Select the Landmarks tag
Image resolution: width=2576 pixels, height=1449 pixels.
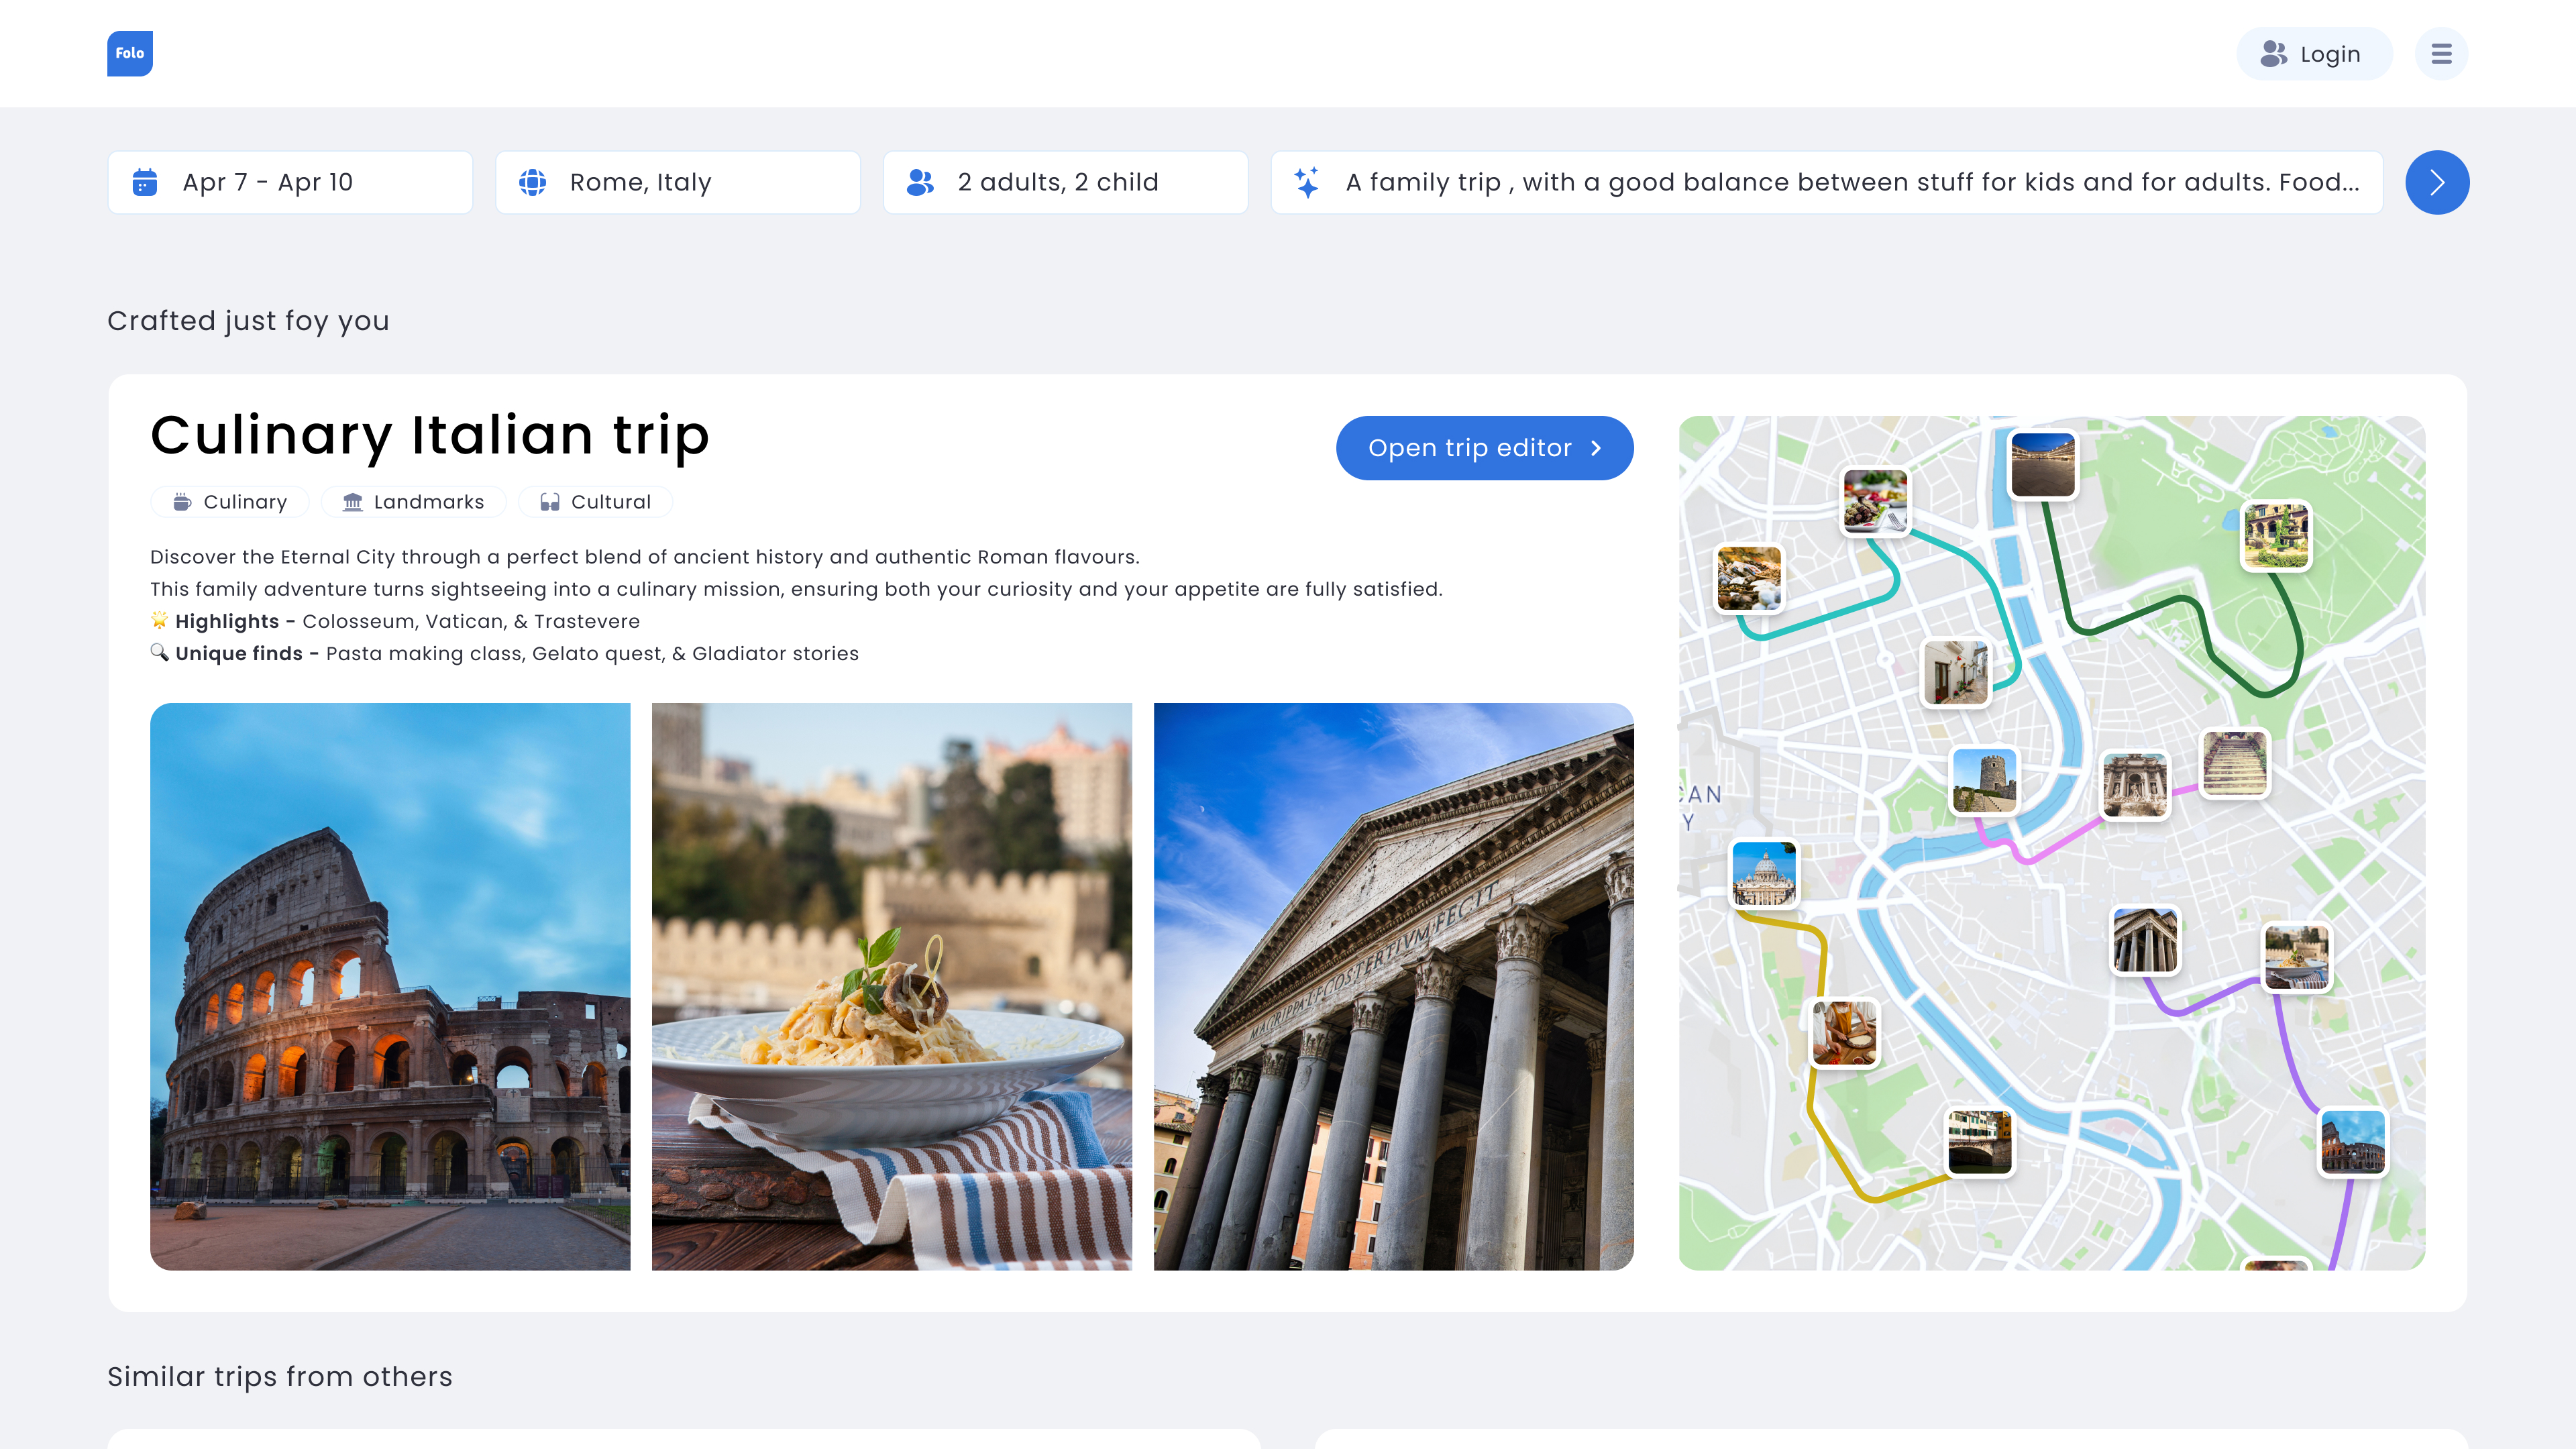tap(413, 502)
